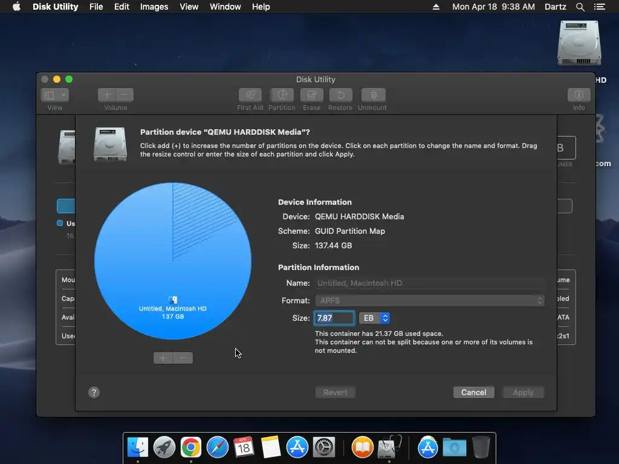Click the eject icon in menu bar
Image resolution: width=619 pixels, height=464 pixels.
[x=436, y=7]
